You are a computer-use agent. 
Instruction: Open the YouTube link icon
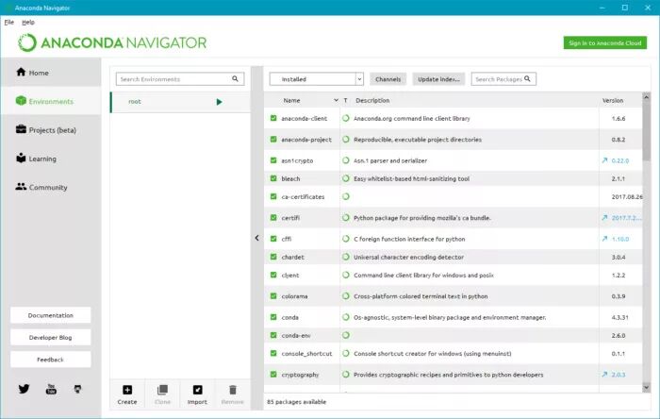pyautogui.click(x=51, y=389)
